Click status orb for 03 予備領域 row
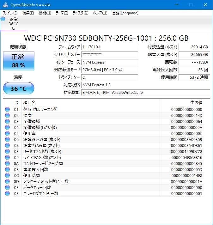 coord(7,121)
